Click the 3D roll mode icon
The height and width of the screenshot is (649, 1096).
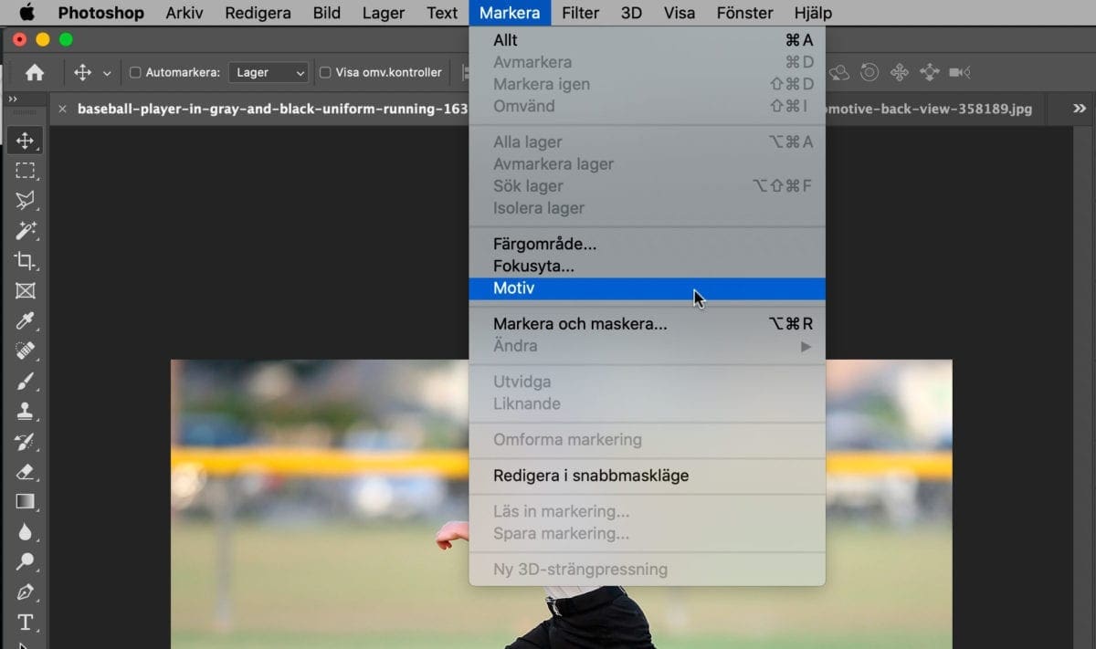869,72
